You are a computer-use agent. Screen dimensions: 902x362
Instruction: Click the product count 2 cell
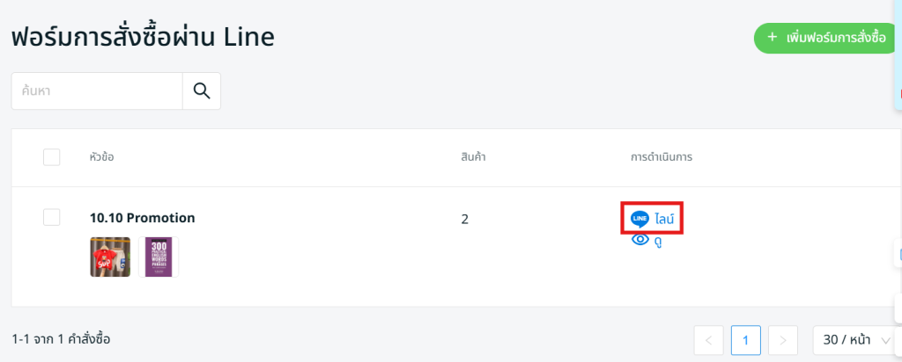(x=465, y=219)
